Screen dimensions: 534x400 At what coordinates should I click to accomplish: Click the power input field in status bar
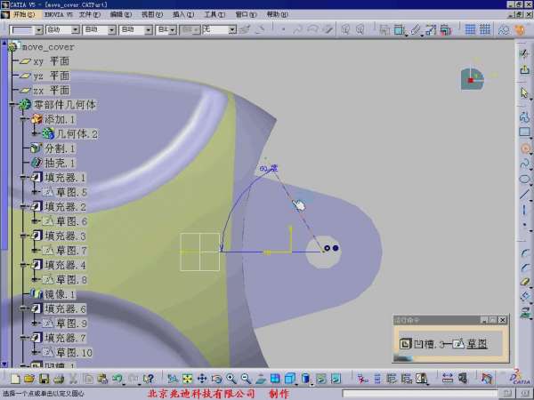[419, 394]
